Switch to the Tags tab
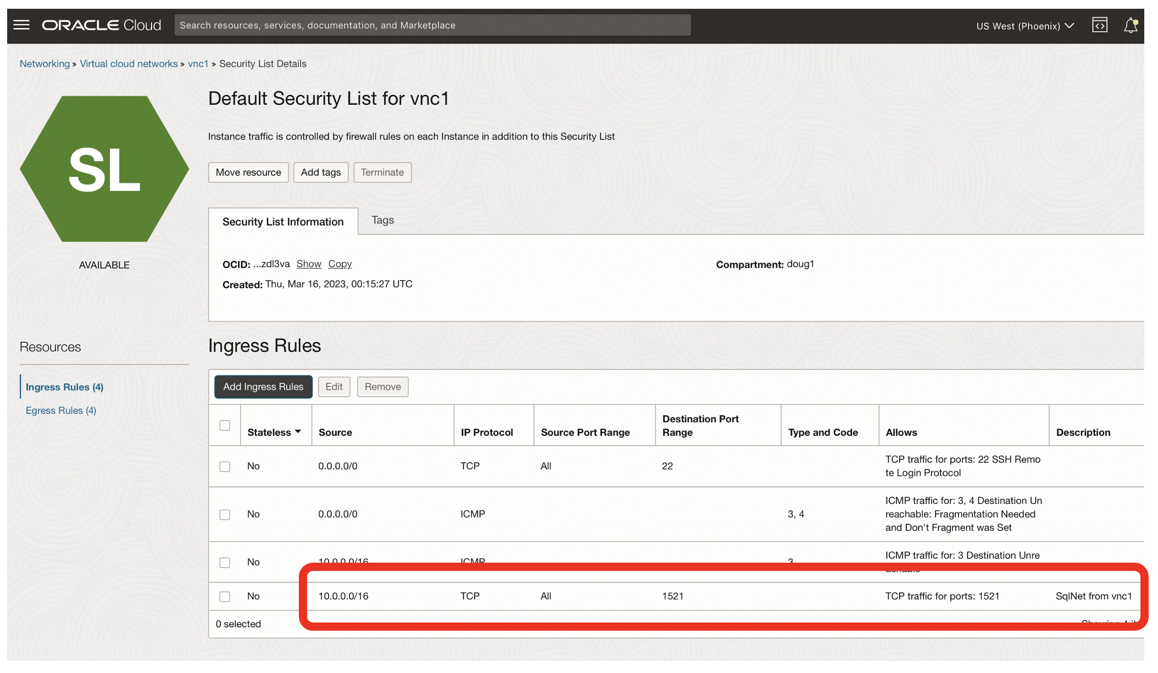Viewport: 1158px width, 673px height. pyautogui.click(x=382, y=220)
